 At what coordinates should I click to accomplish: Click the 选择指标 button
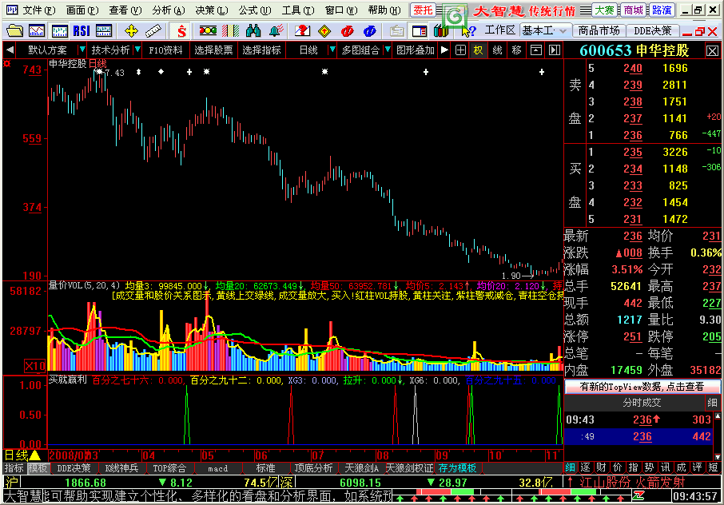click(261, 50)
